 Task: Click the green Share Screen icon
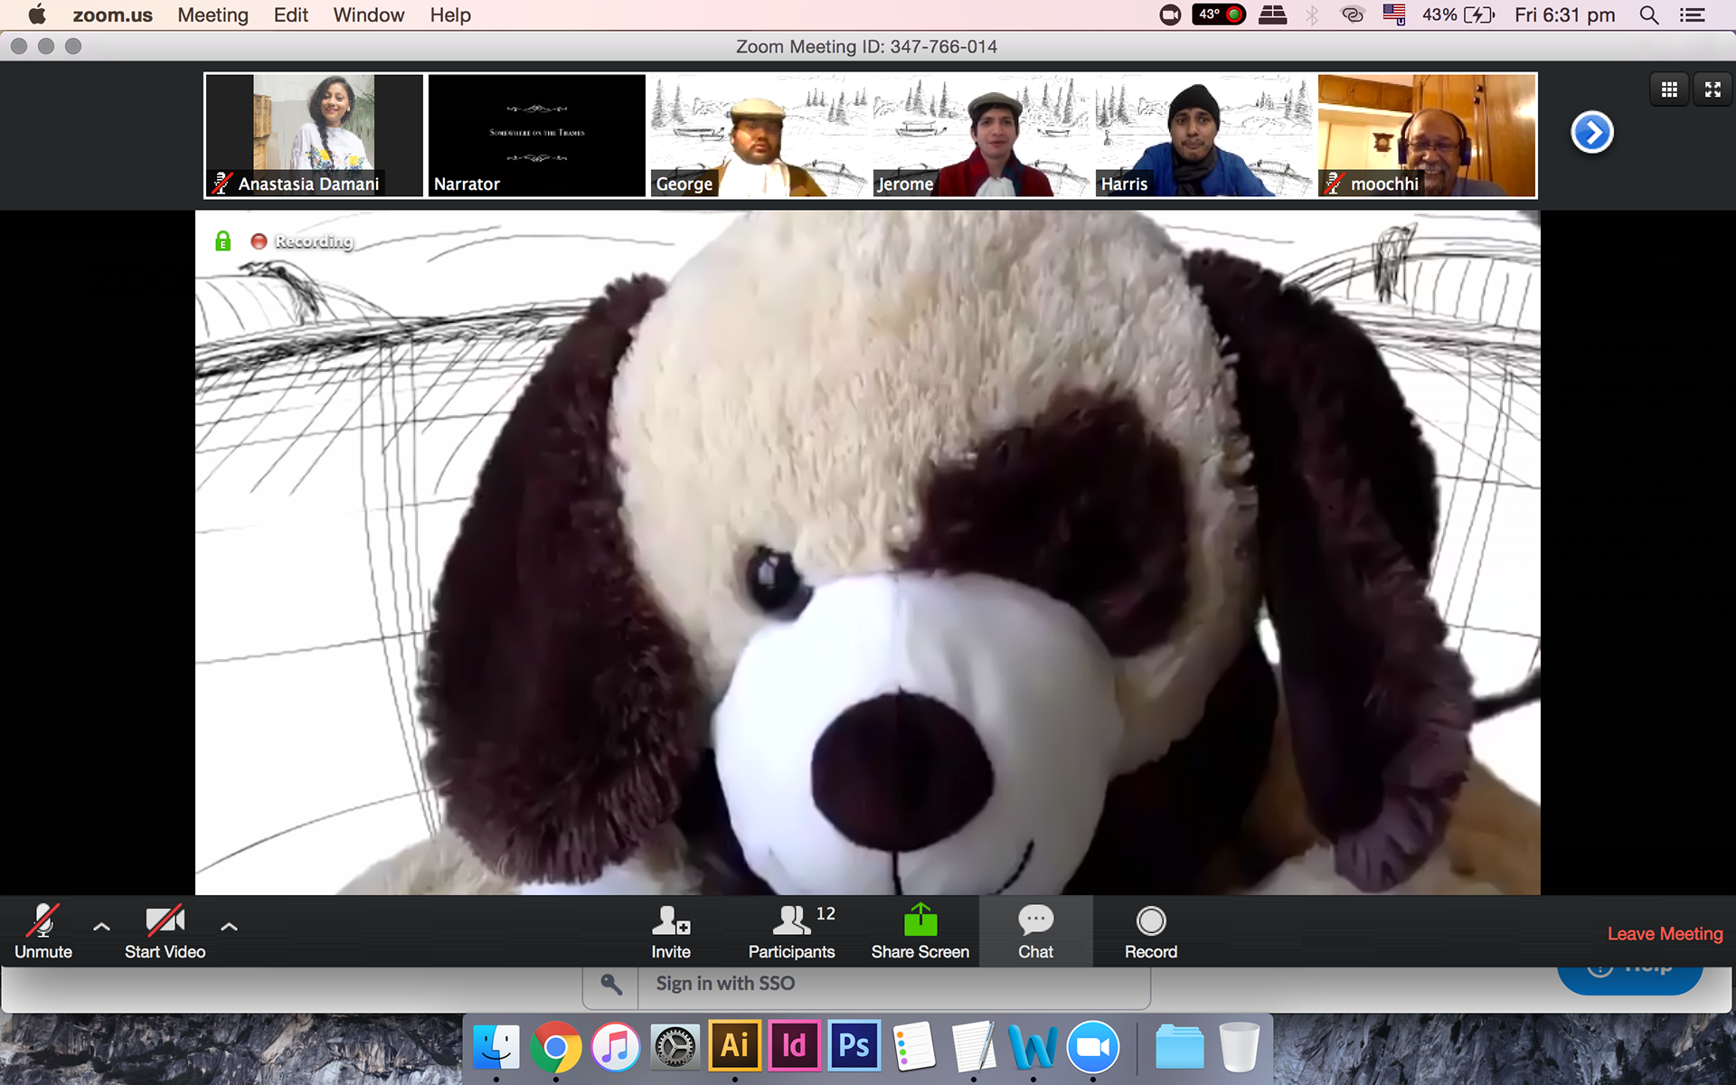click(x=920, y=931)
